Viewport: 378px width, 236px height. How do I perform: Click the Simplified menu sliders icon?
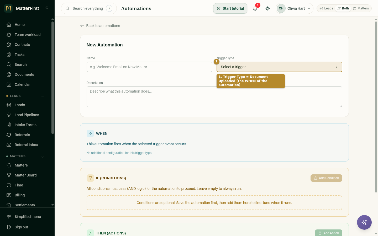click(9, 217)
